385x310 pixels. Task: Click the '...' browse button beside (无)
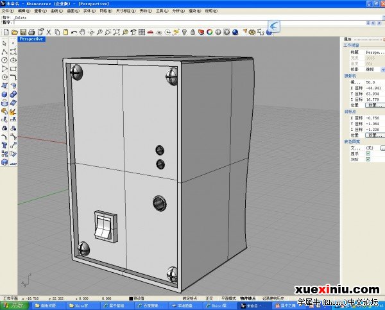[382, 148]
